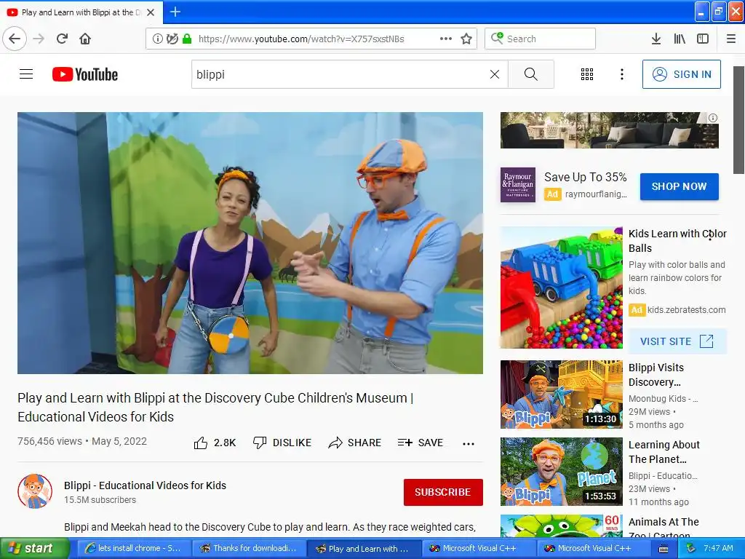Go back to previous page
The width and height of the screenshot is (745, 559).
pyautogui.click(x=15, y=39)
